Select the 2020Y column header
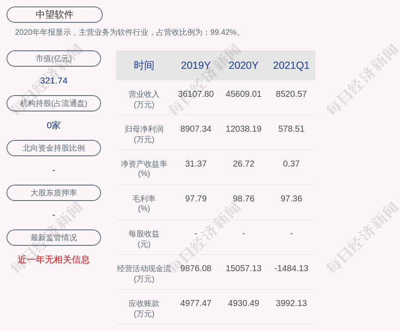400x331 pixels. point(243,65)
